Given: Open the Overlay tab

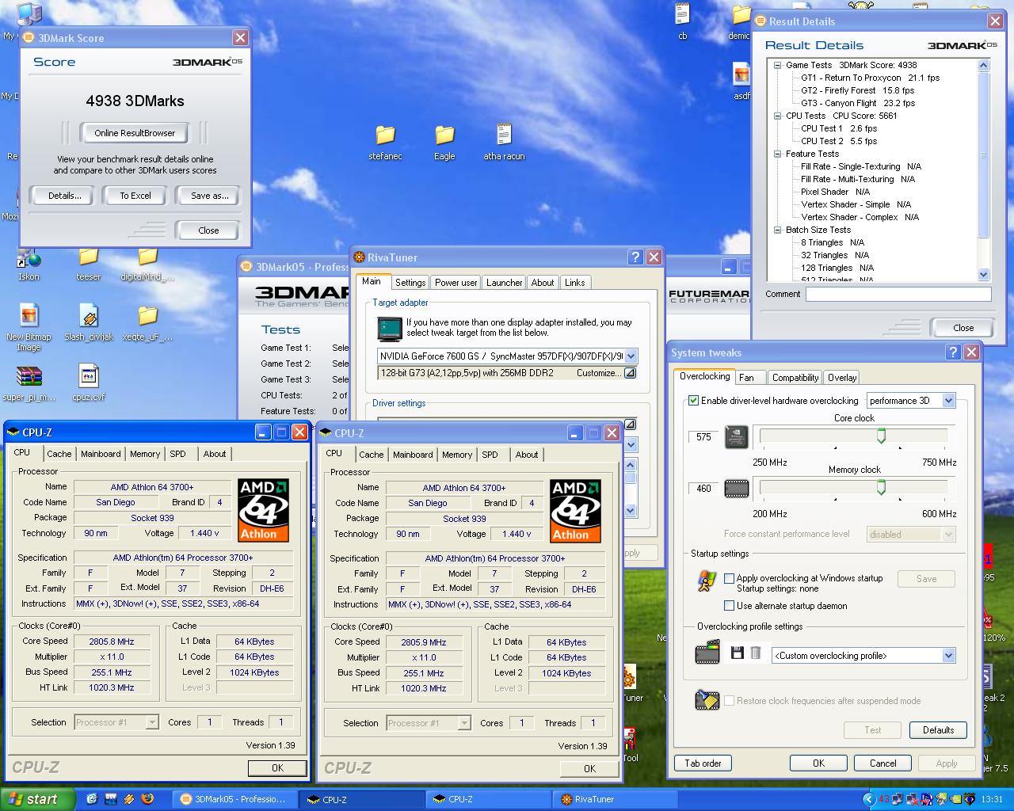Looking at the screenshot, I should [x=842, y=378].
